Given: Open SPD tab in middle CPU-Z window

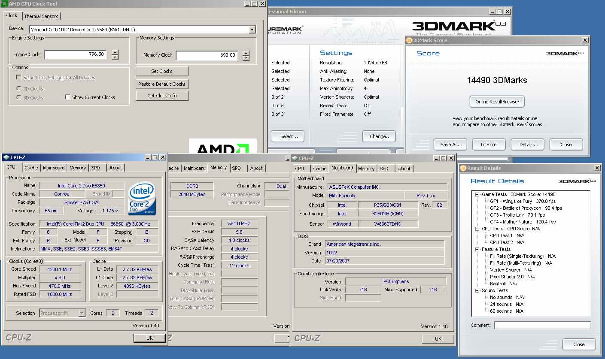Looking at the screenshot, I should tap(236, 168).
